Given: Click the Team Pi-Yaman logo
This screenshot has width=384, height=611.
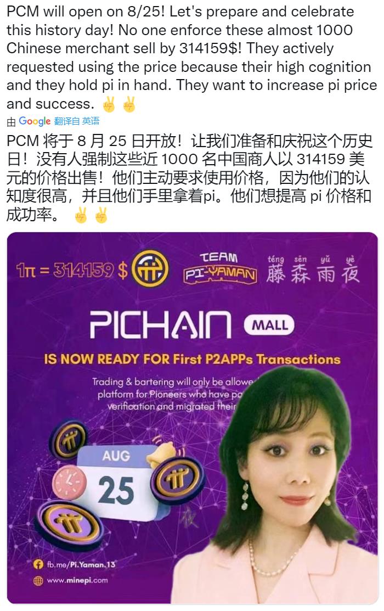Looking at the screenshot, I should (x=220, y=268).
